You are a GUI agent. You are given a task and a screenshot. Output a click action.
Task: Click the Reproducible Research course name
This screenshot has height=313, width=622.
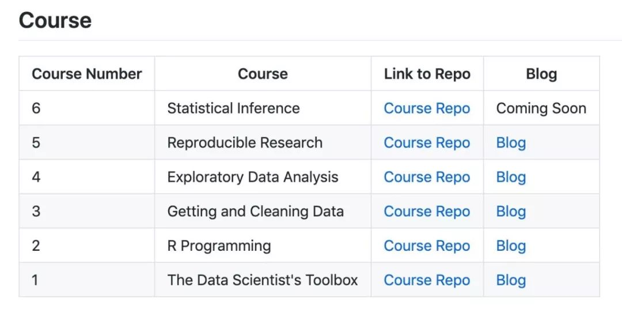[245, 143]
